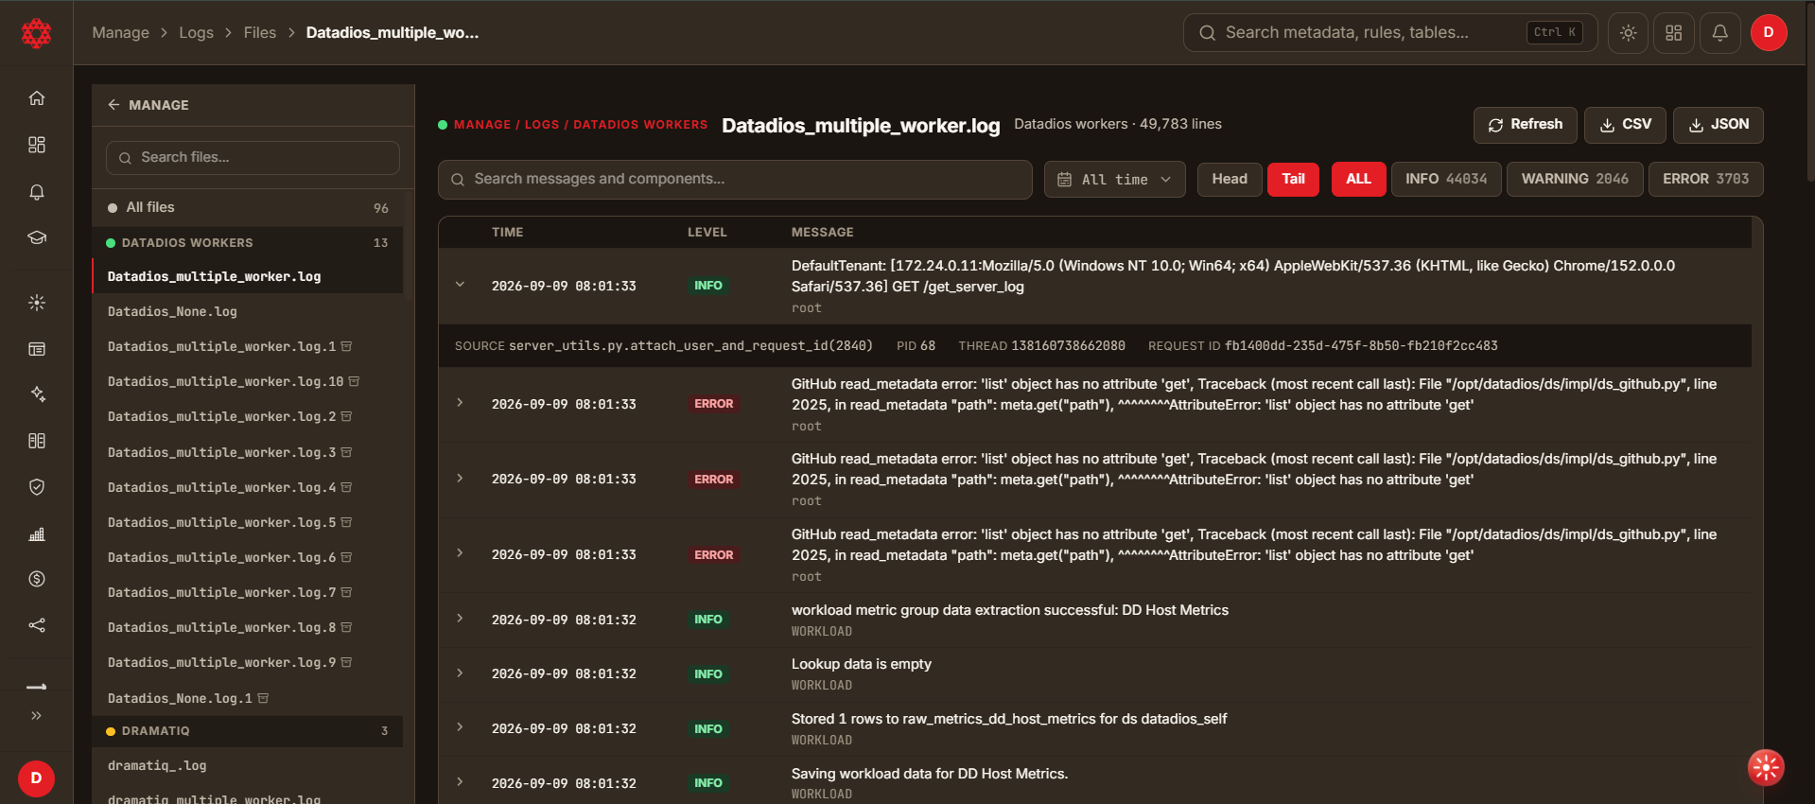The image size is (1815, 804).
Task: Select All files in file list
Action: (248, 207)
